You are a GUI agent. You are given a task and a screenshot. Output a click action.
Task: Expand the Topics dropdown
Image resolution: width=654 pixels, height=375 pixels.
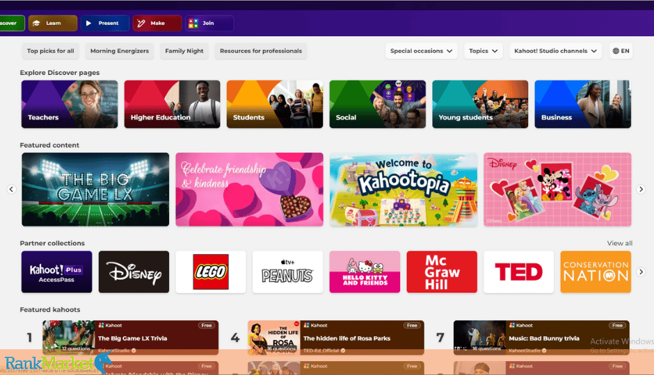tap(483, 51)
